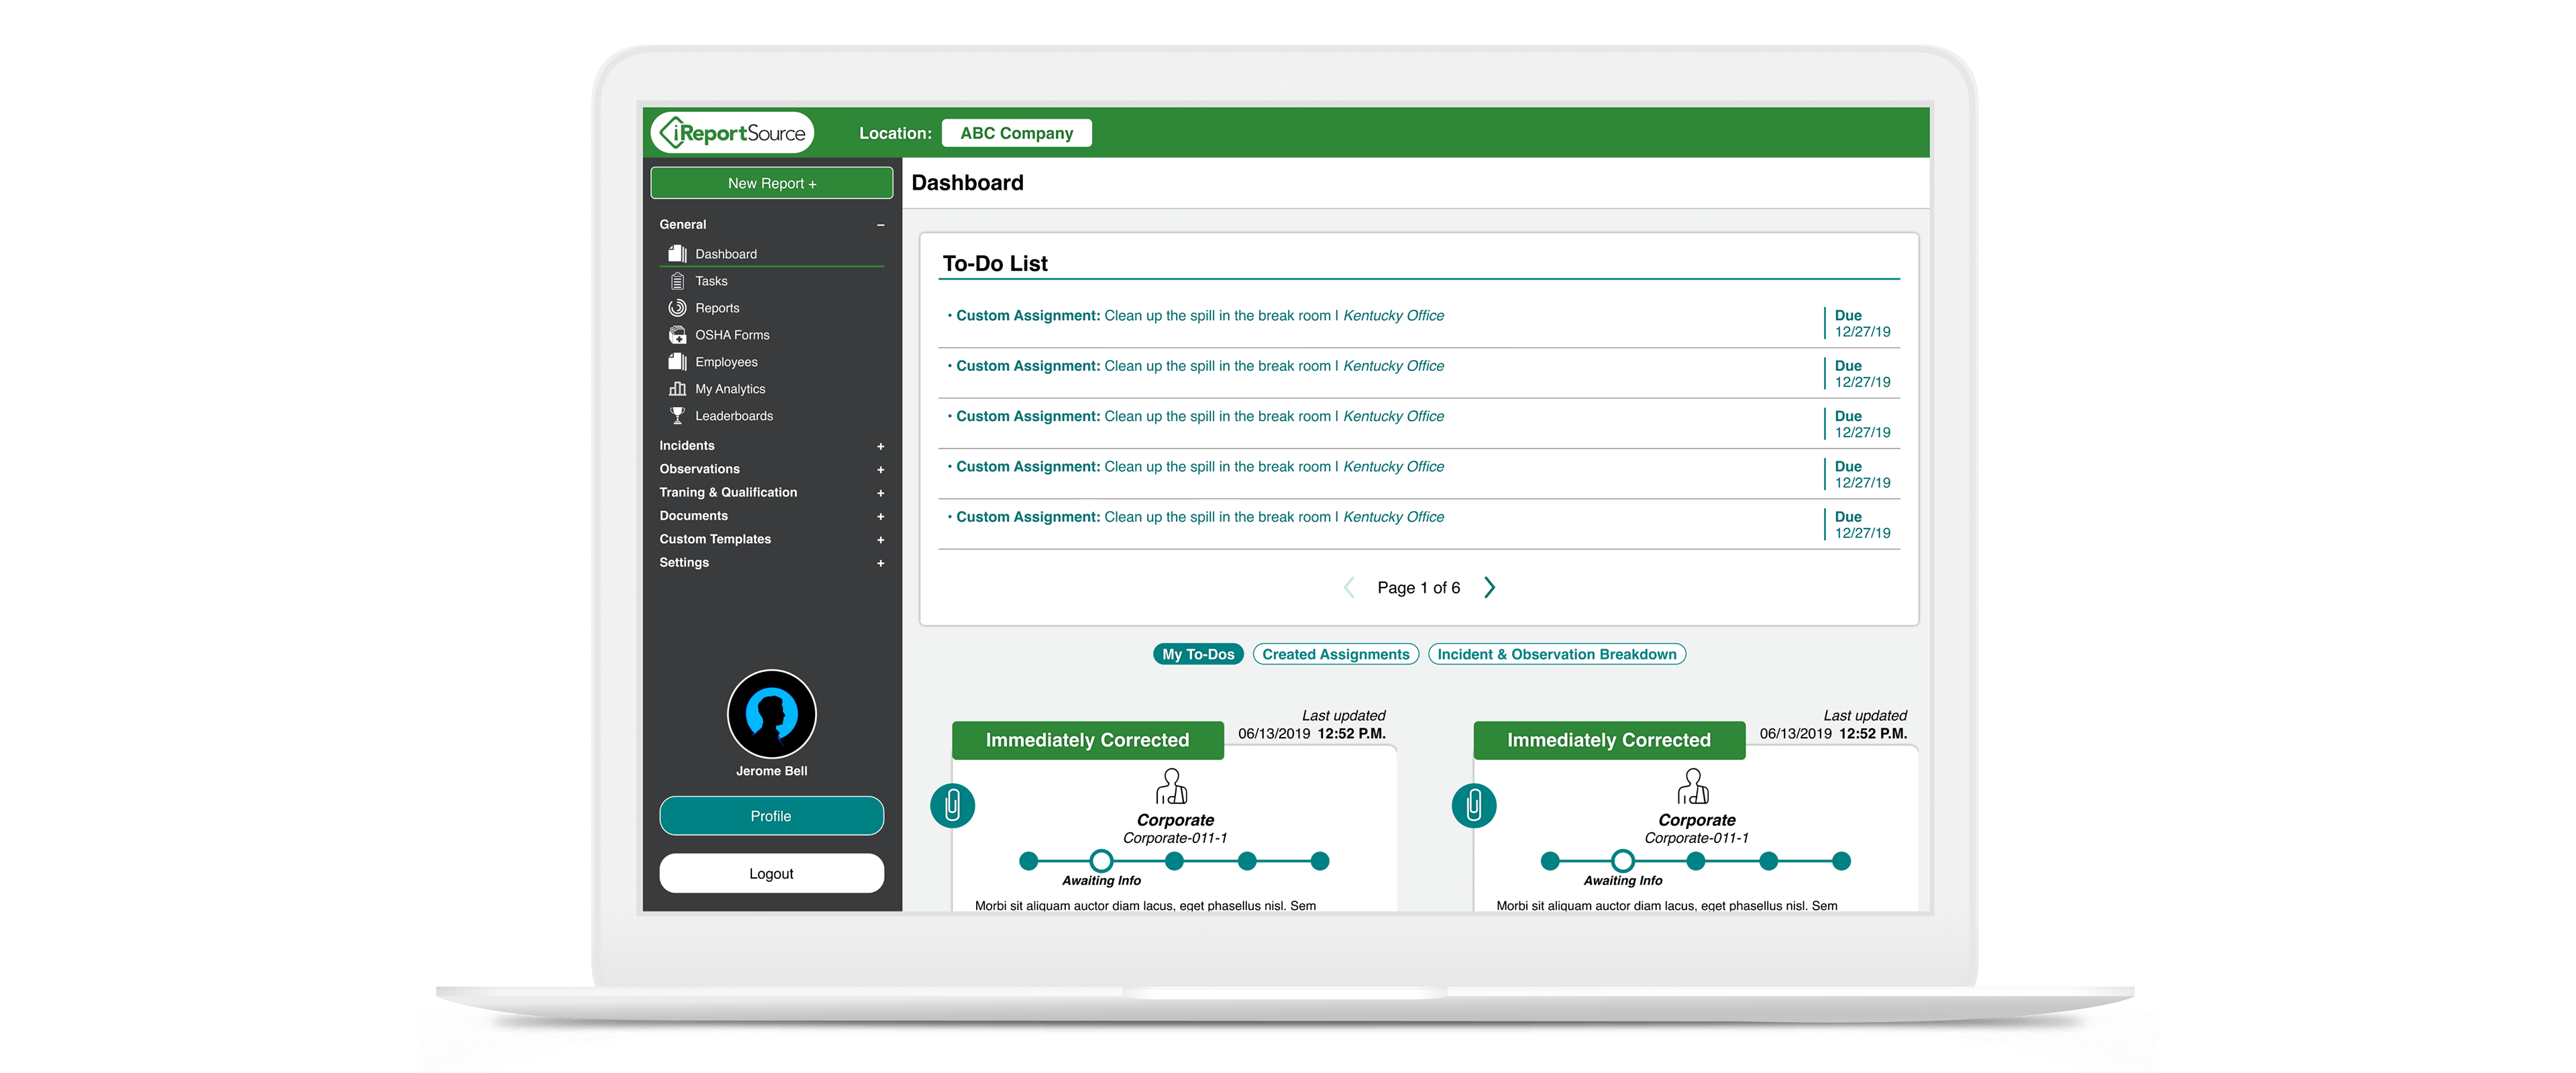Viewport: 2576px width, 1073px height.
Task: Select the Tasks clipboard icon
Action: click(x=677, y=281)
